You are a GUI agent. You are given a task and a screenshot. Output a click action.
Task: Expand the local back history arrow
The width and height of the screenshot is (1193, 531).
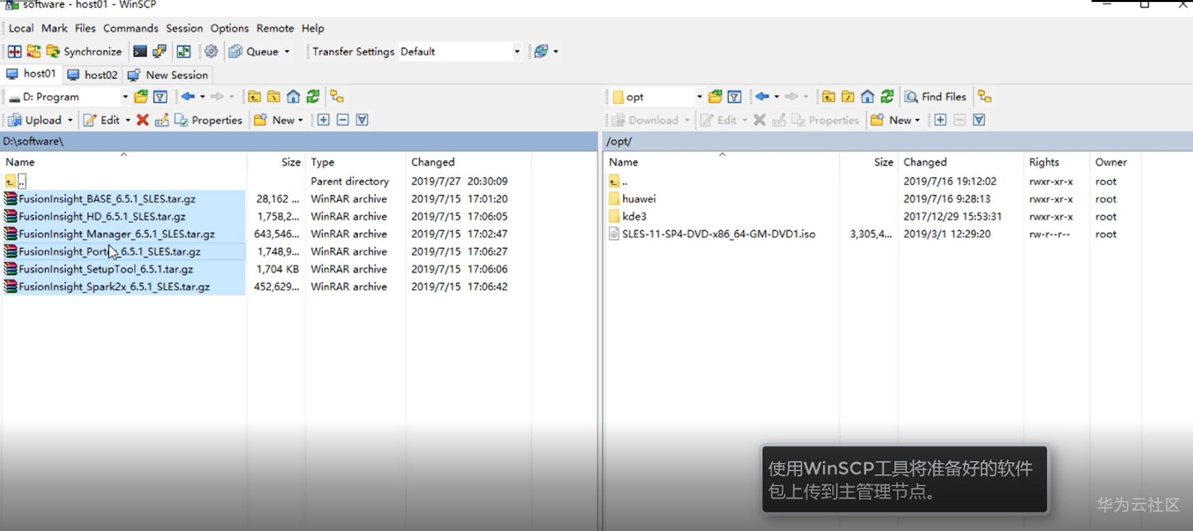[x=202, y=97]
